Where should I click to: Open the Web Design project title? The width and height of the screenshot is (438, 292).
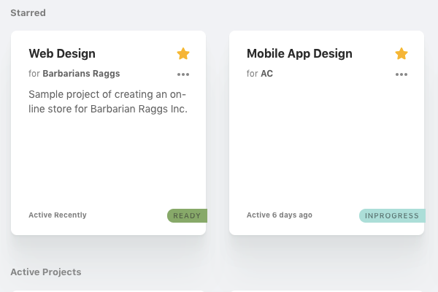[x=62, y=53]
